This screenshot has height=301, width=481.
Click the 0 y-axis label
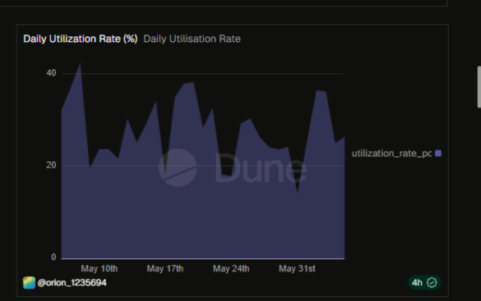point(53,257)
